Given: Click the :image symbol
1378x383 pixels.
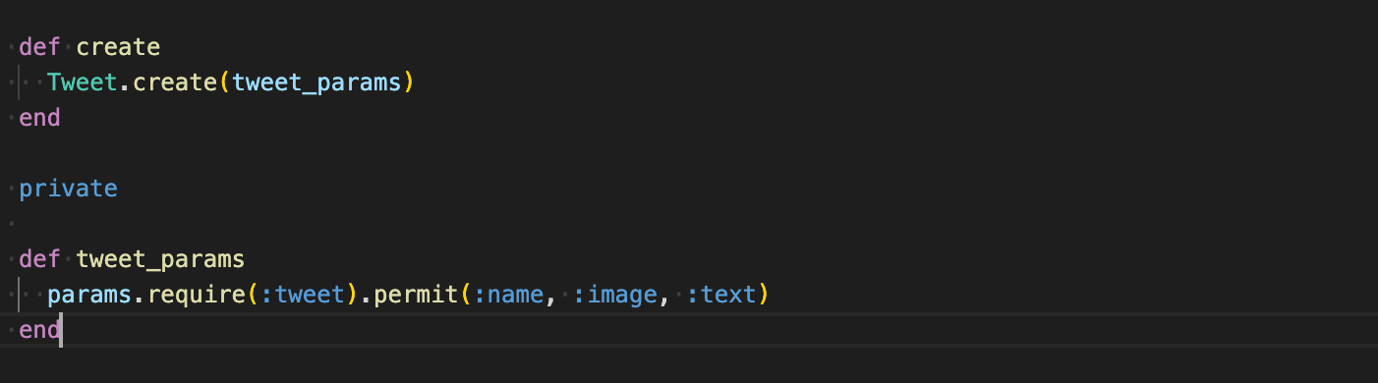Looking at the screenshot, I should pyautogui.click(x=615, y=295).
